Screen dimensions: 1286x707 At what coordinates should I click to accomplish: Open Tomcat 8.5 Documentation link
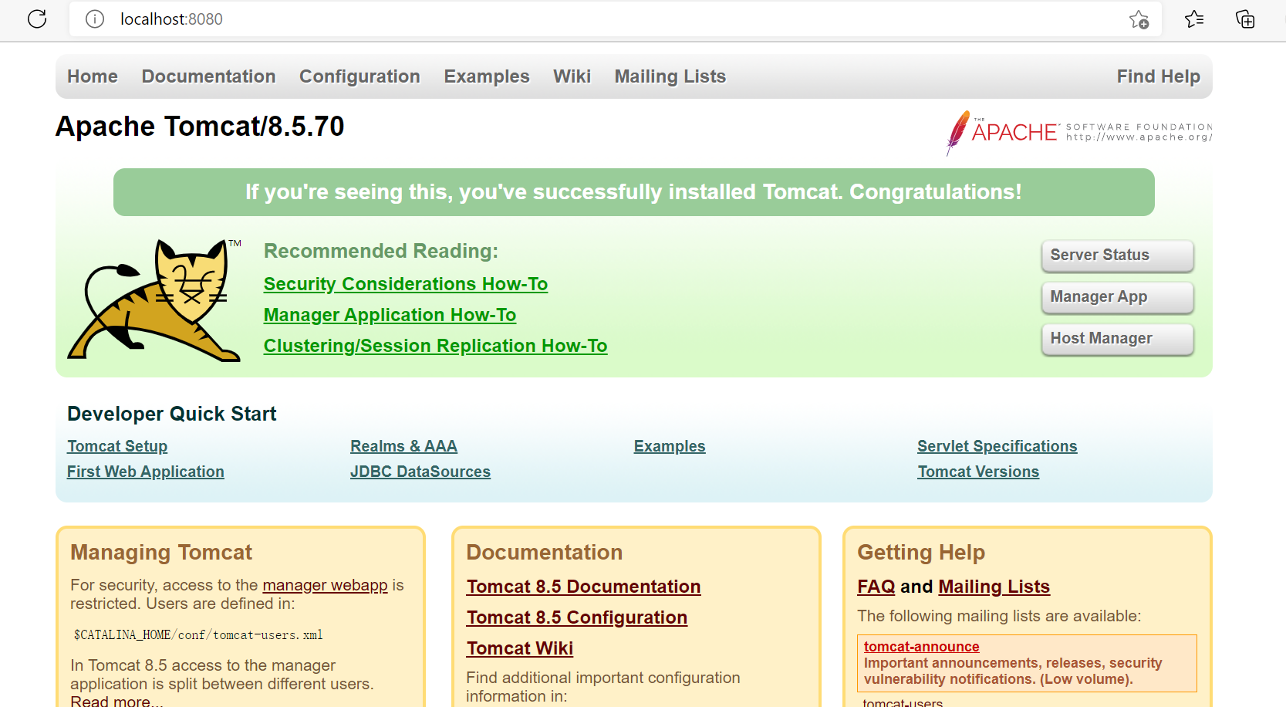click(x=583, y=587)
